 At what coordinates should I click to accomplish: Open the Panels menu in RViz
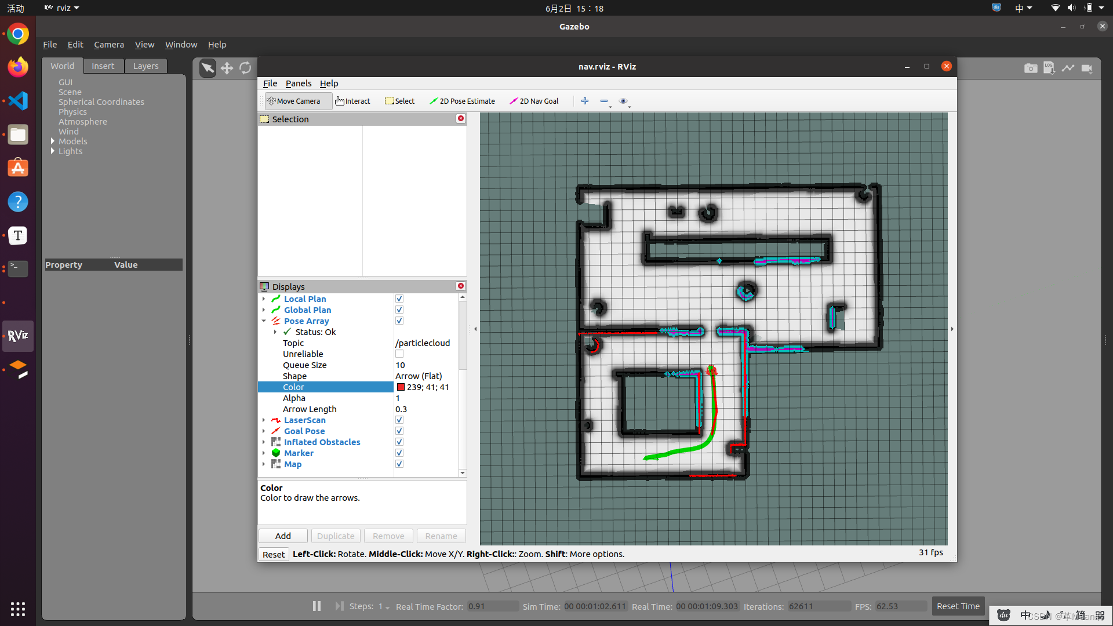click(299, 83)
